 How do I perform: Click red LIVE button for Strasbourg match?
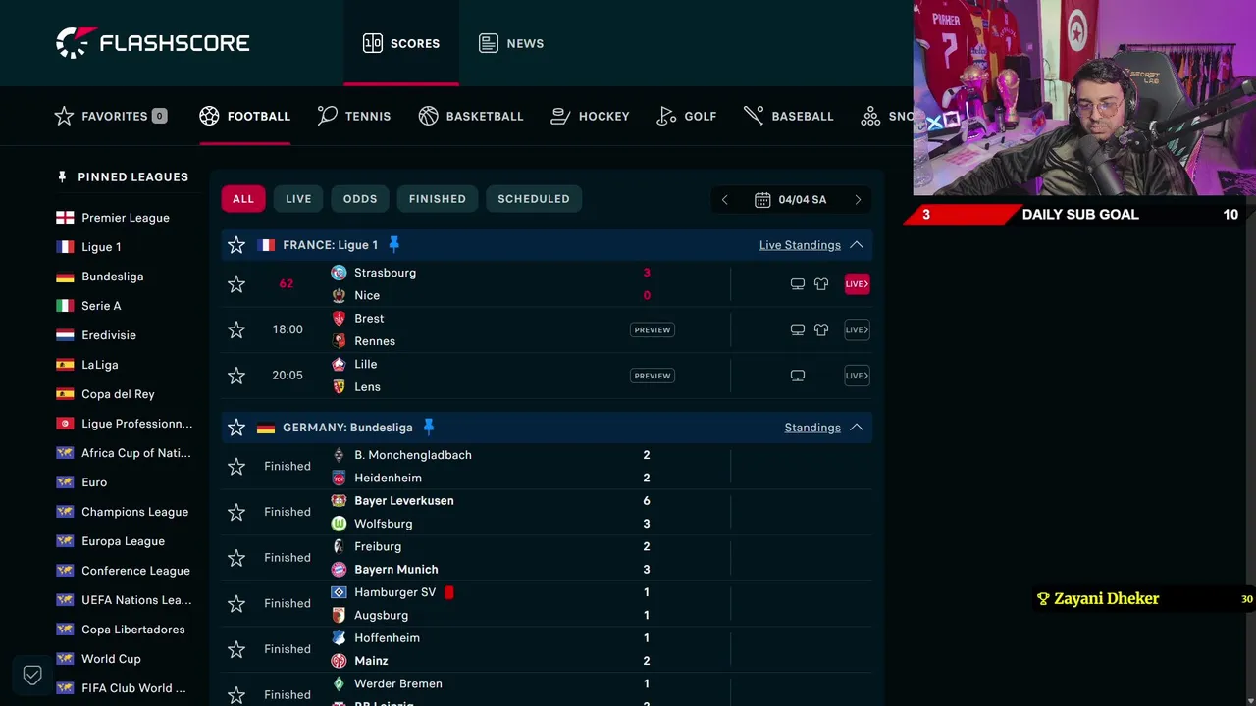(x=858, y=284)
